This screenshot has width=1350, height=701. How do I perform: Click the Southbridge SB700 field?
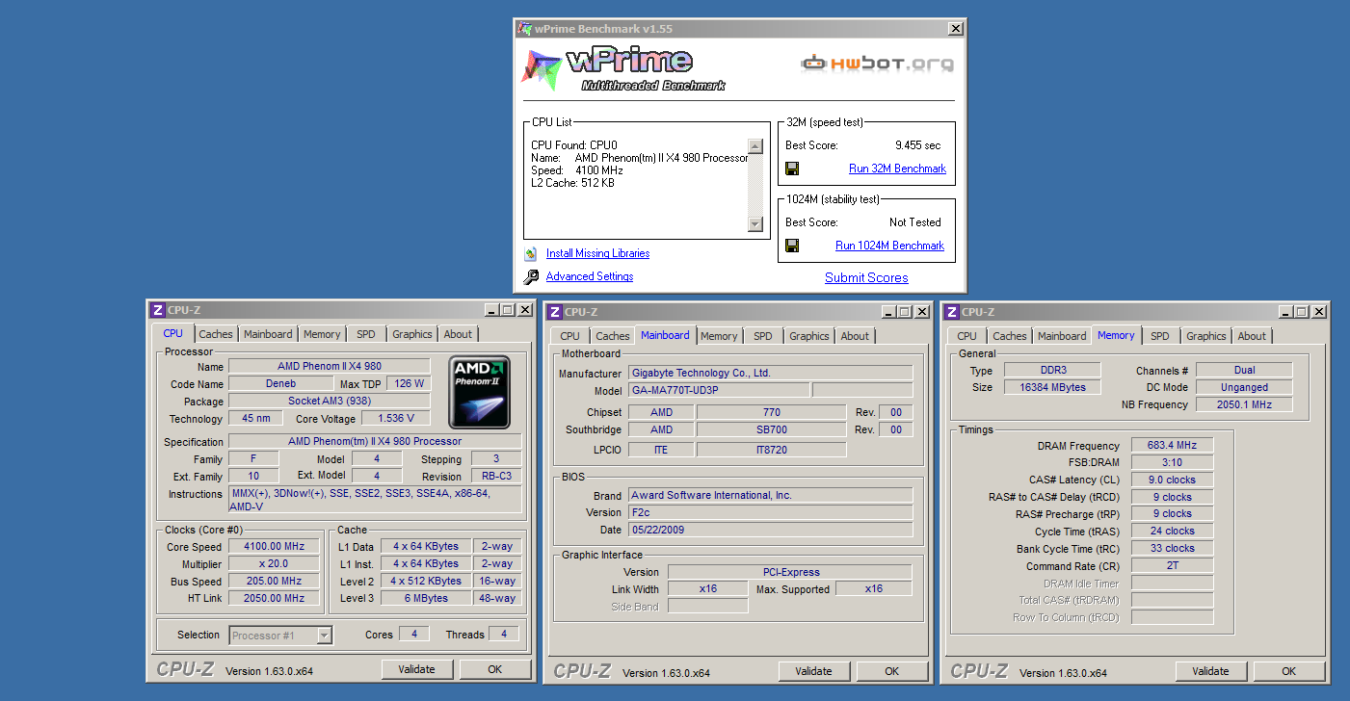click(771, 429)
